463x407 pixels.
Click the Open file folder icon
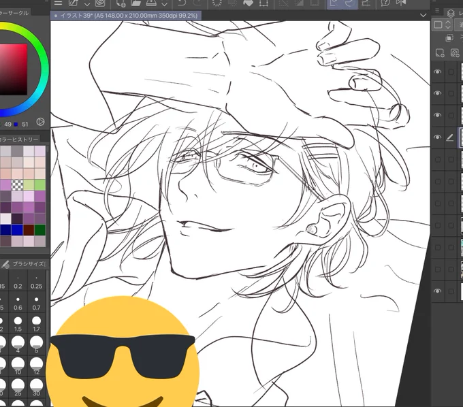[135, 3]
